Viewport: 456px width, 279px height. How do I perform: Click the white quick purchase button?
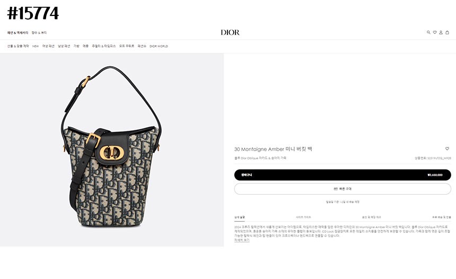pos(343,189)
